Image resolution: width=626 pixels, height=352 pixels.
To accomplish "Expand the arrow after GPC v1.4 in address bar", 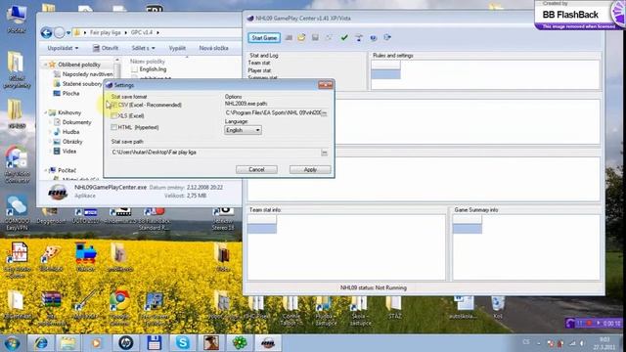I will point(158,32).
